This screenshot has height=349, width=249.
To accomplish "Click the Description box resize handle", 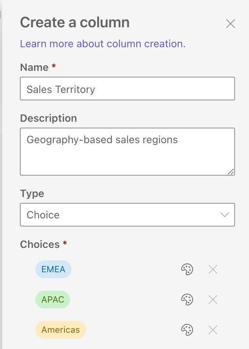I will pos(231,172).
